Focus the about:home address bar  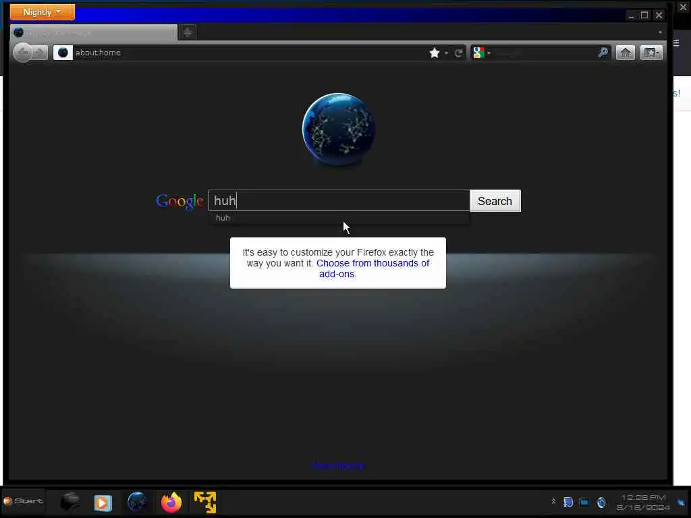[x=249, y=53]
